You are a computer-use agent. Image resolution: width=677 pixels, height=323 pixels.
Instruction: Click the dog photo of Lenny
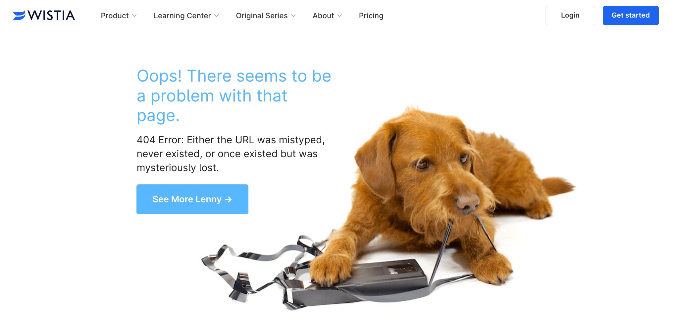441,186
